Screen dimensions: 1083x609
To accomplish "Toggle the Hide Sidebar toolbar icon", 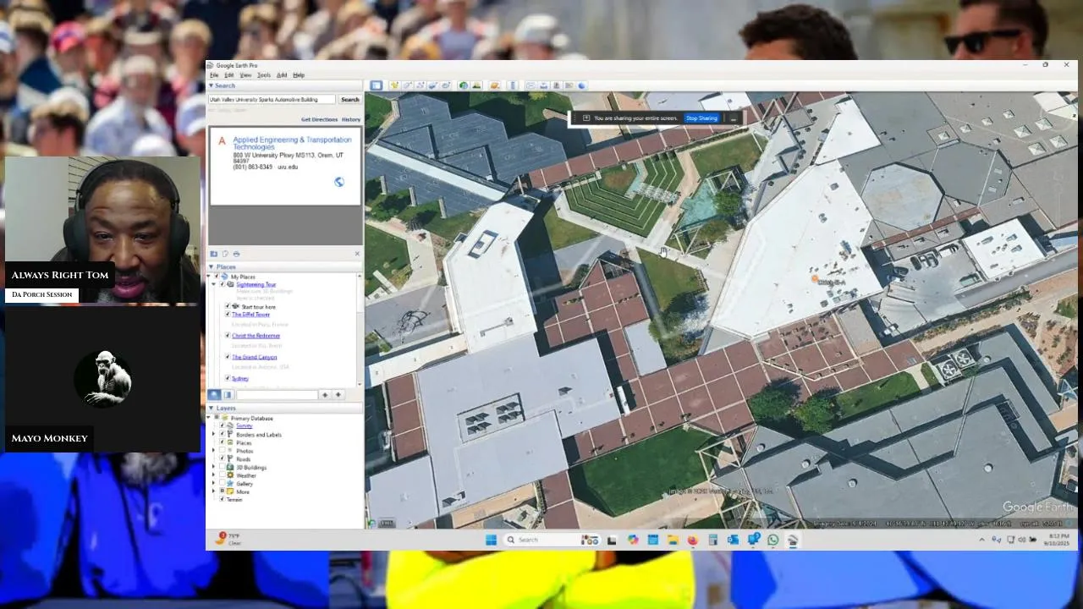I will [377, 85].
